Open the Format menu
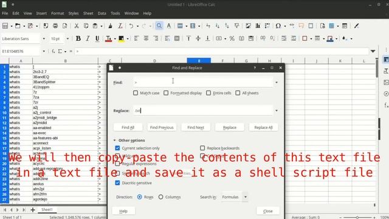389x219 pixels. [x=58, y=13]
